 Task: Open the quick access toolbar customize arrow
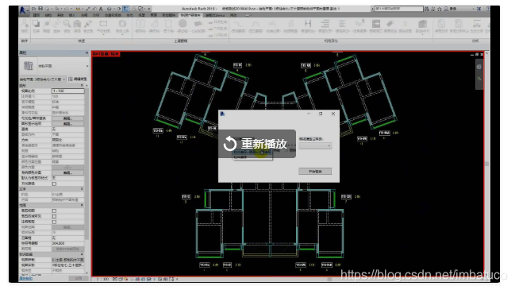click(x=149, y=9)
